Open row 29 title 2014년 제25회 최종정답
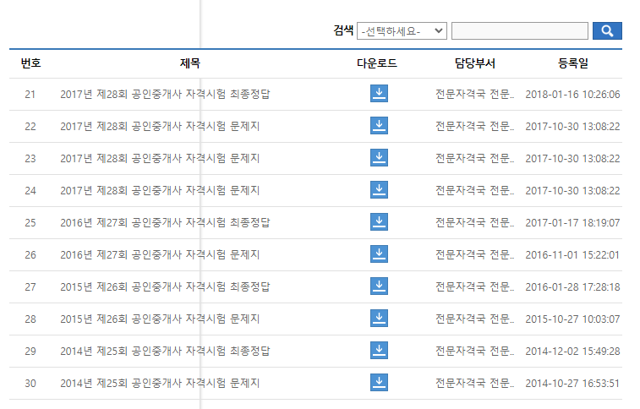 pos(165,352)
